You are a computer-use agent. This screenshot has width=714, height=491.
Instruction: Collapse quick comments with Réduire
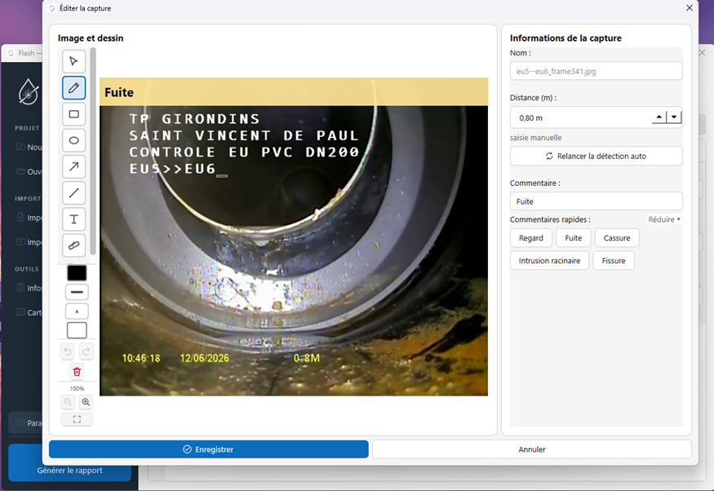click(664, 219)
